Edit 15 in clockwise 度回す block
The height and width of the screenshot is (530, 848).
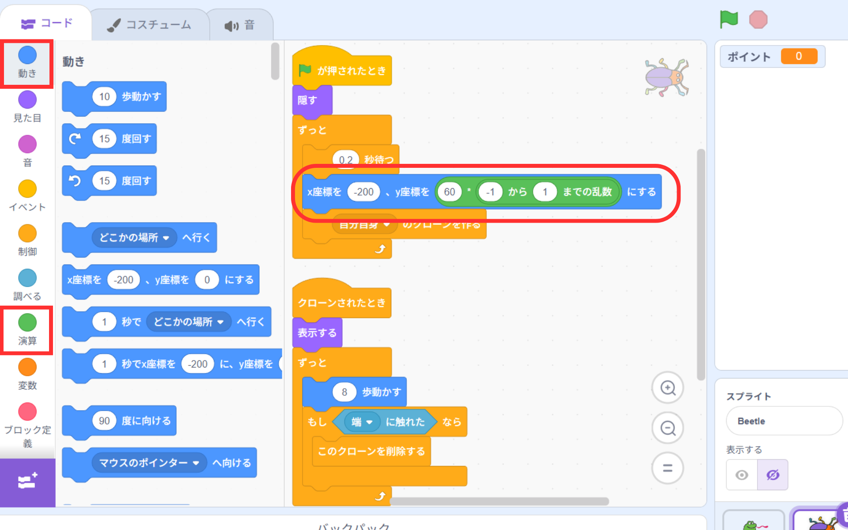[x=104, y=139]
